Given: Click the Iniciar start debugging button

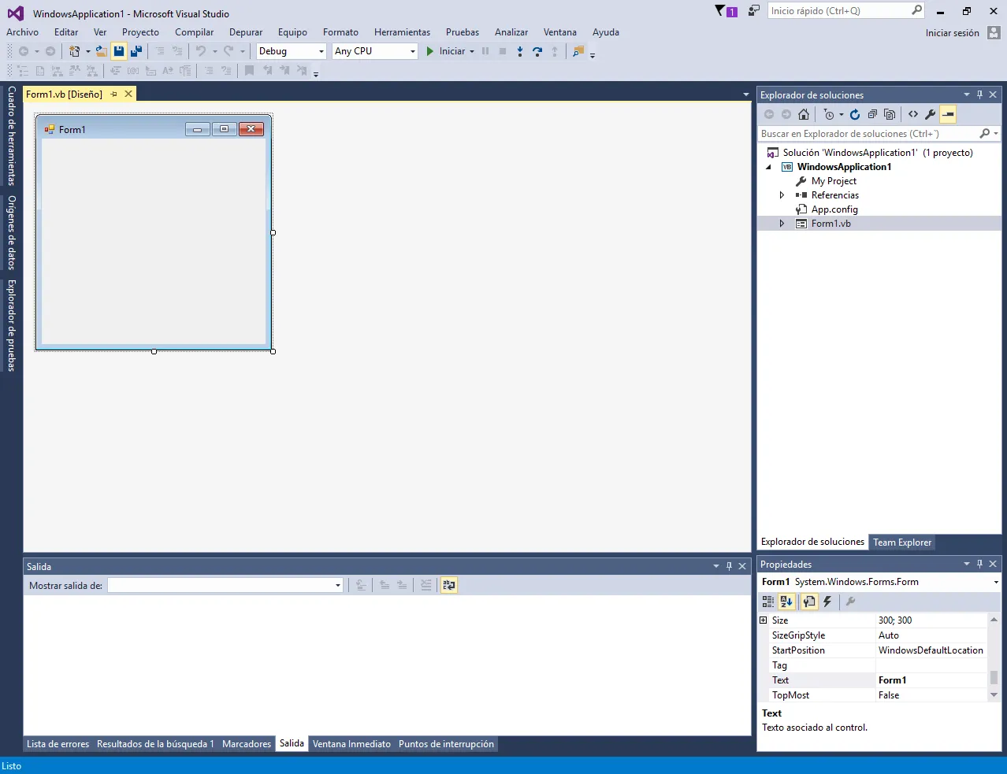Looking at the screenshot, I should pyautogui.click(x=446, y=51).
